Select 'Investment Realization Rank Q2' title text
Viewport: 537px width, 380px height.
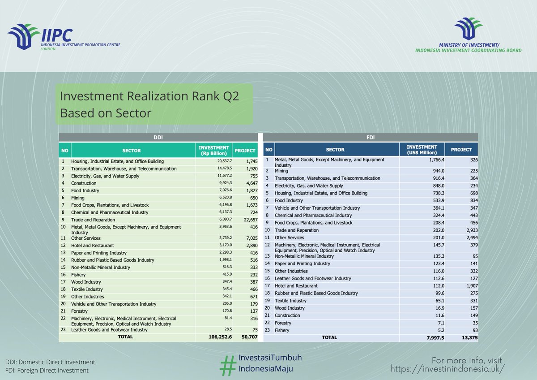coord(149,97)
